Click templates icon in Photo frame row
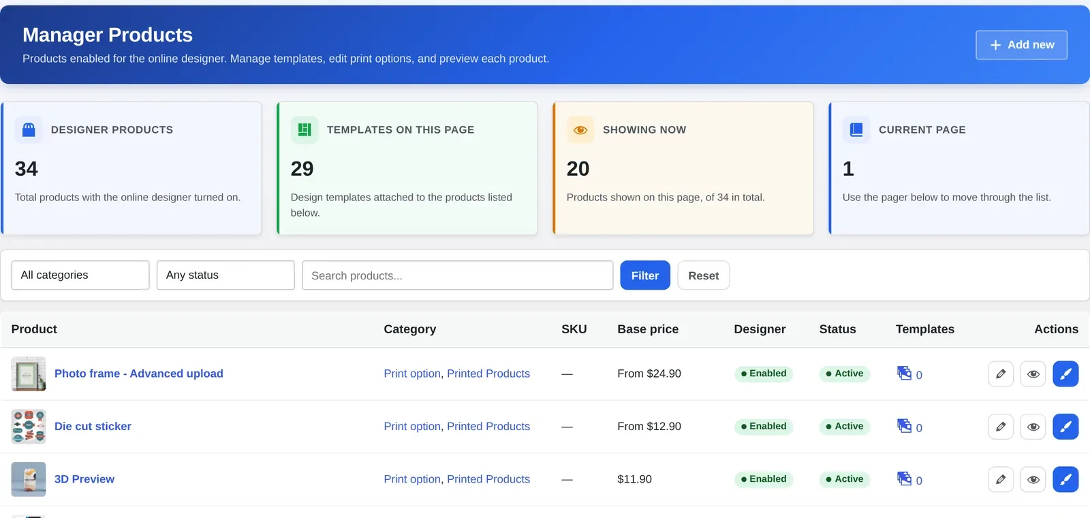Image resolution: width=1090 pixels, height=518 pixels. (x=904, y=373)
